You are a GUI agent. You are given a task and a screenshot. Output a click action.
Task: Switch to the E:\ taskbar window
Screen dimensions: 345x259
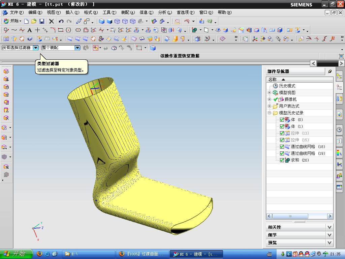click(89, 254)
